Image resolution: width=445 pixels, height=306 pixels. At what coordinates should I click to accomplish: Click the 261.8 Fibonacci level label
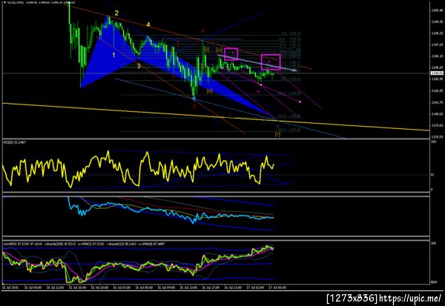289,116
